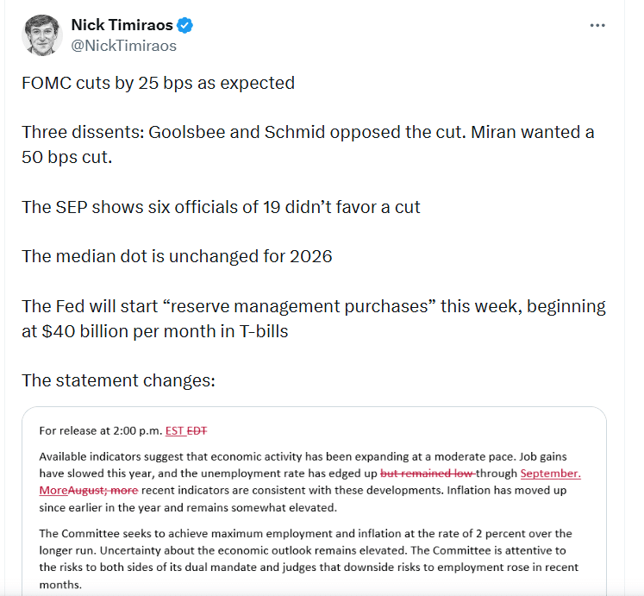Click Nick Timiraos's profile avatar
This screenshot has width=644, height=596.
[40, 35]
